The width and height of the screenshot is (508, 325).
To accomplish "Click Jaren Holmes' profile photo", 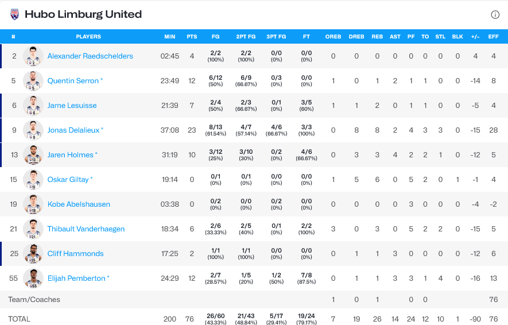I will [x=33, y=155].
